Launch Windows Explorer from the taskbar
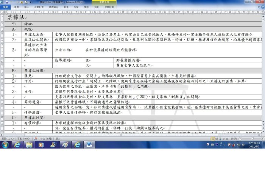 29,144
